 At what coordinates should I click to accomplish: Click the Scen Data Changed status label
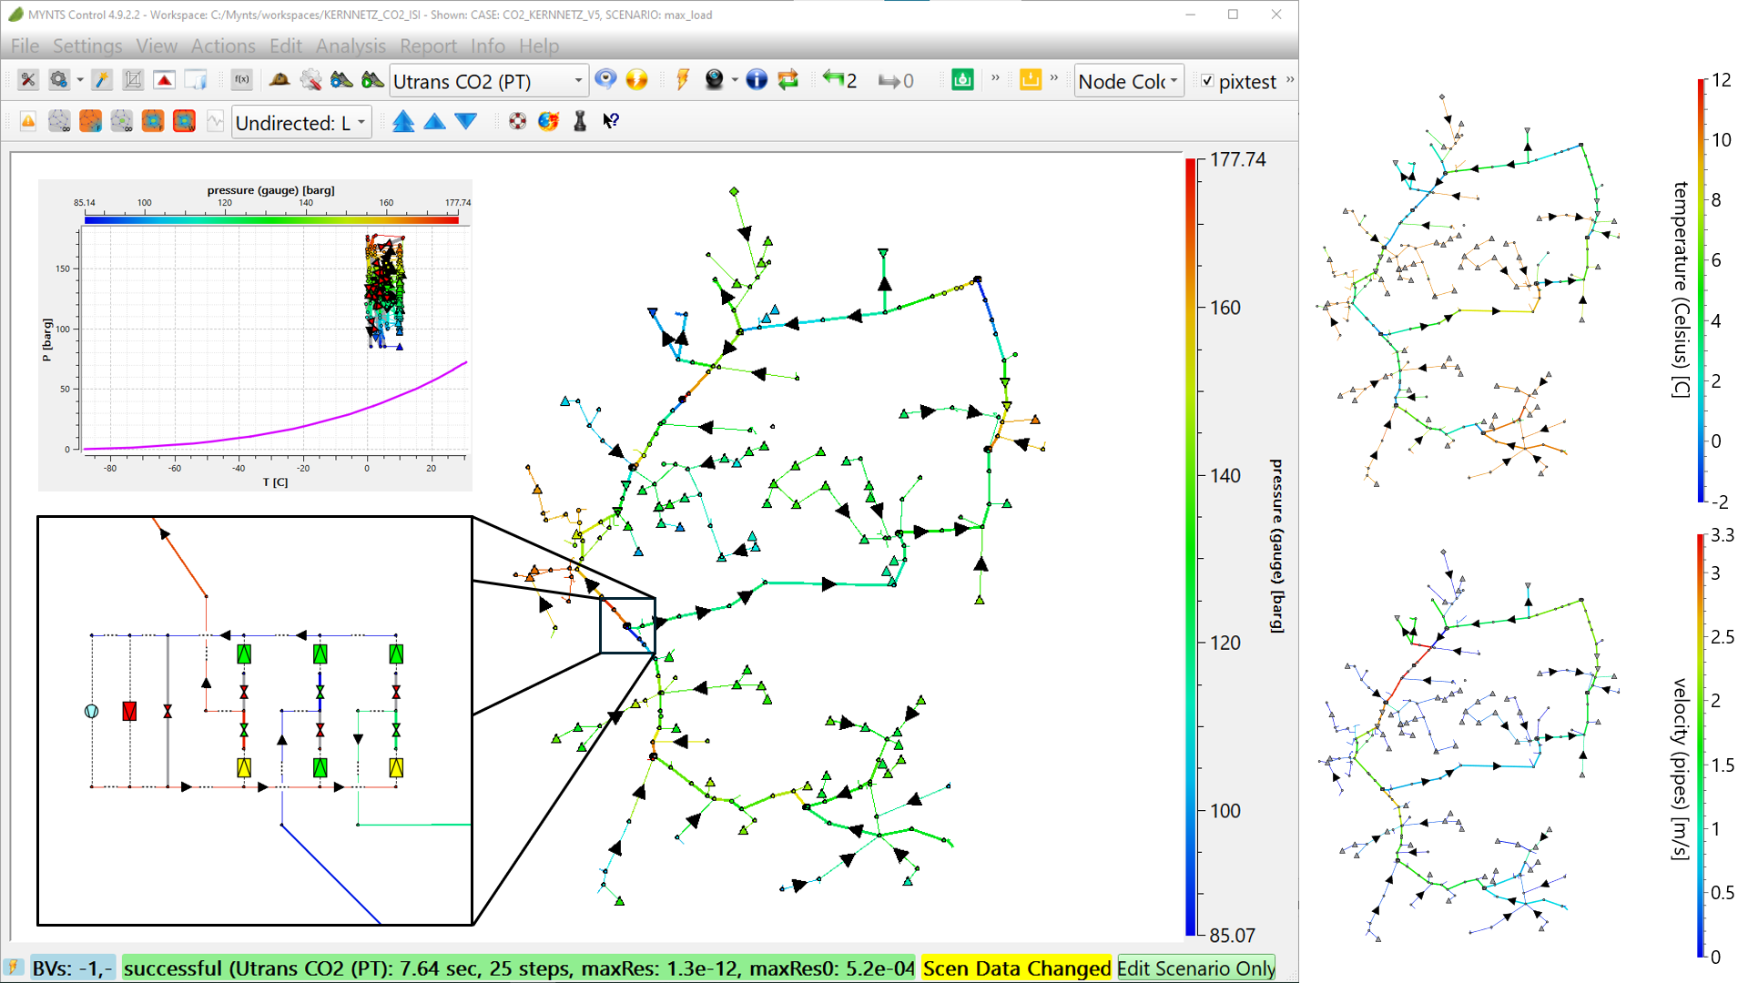[x=1016, y=968]
